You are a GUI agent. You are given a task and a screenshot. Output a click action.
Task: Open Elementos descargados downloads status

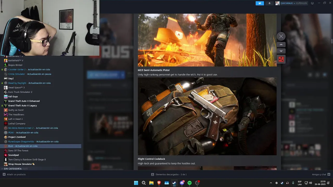[169, 175]
